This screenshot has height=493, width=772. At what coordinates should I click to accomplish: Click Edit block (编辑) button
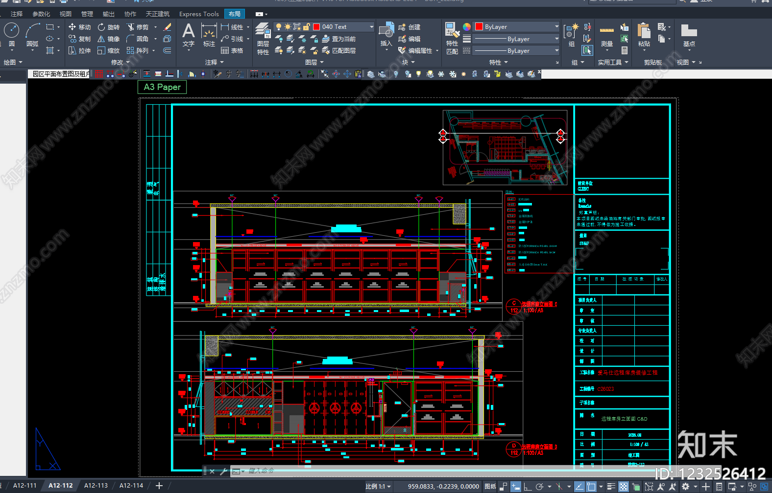click(x=410, y=39)
